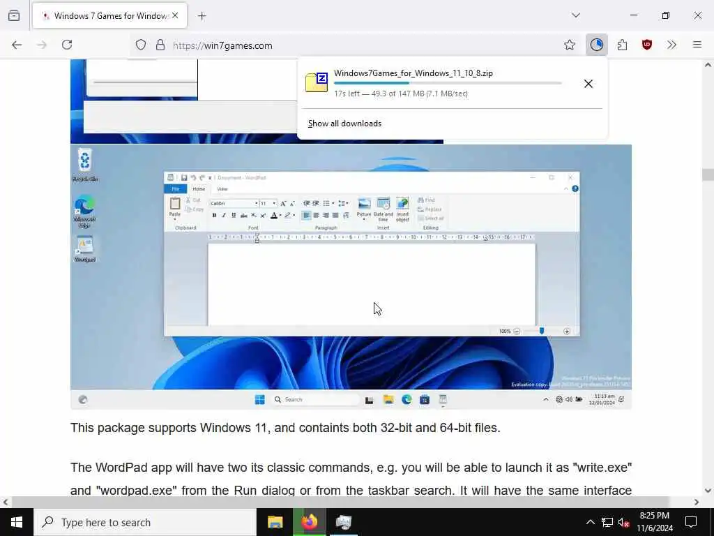Open the notification center icon

tap(691, 522)
